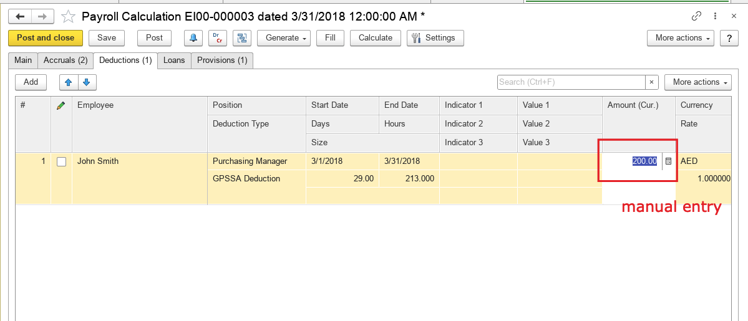This screenshot has height=321, width=748.
Task: Go back with the left arrow
Action: (20, 17)
